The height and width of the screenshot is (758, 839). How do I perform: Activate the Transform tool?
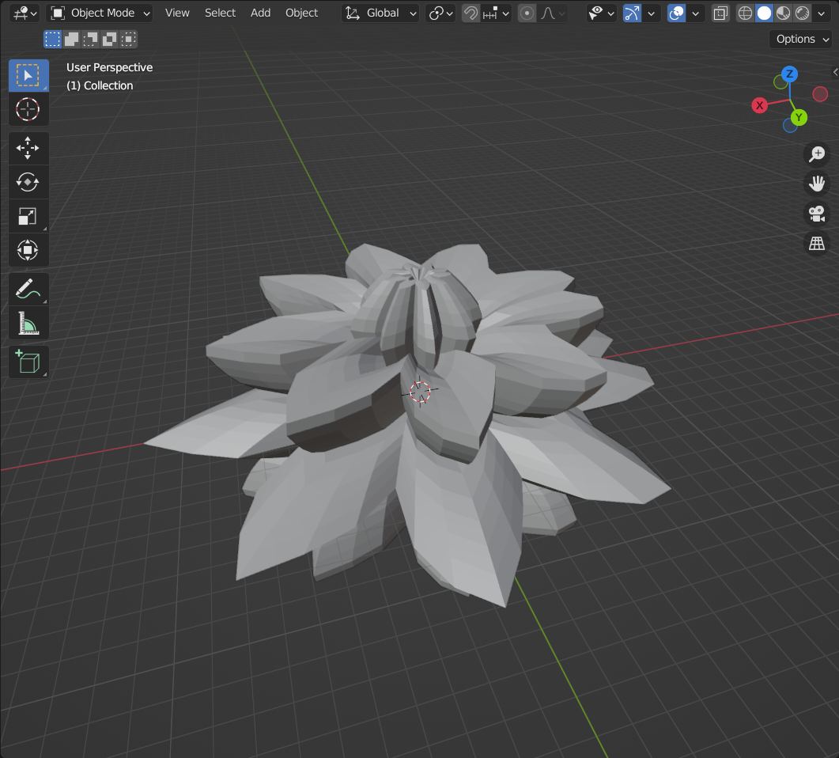point(28,250)
